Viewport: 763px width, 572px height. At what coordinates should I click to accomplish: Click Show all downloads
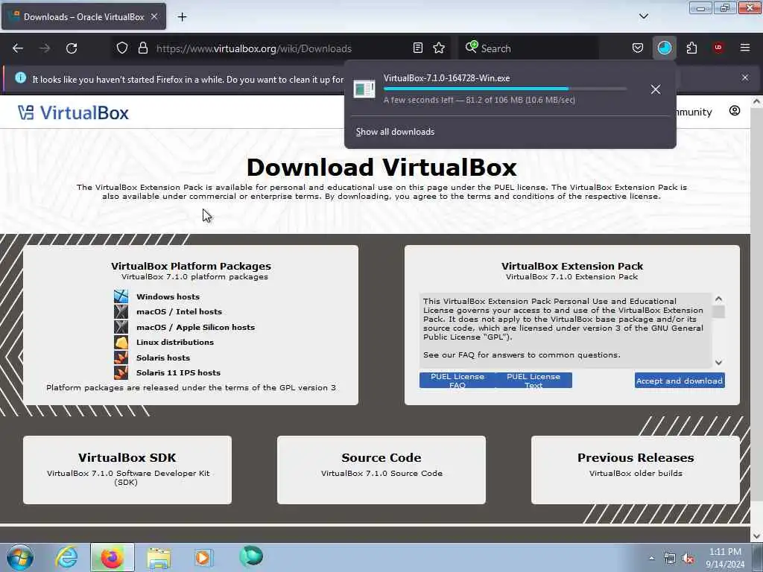[395, 132]
